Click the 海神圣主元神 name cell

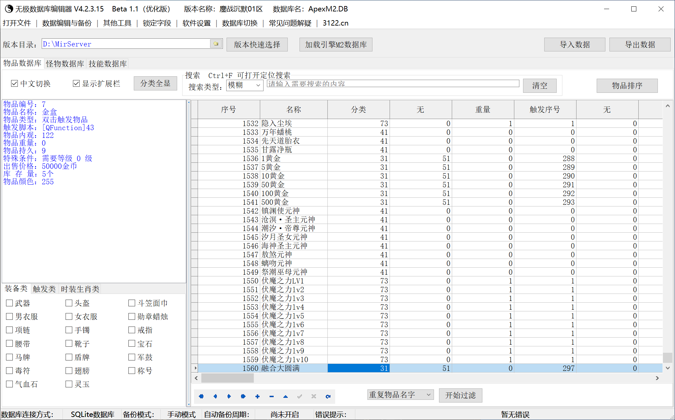coord(294,246)
